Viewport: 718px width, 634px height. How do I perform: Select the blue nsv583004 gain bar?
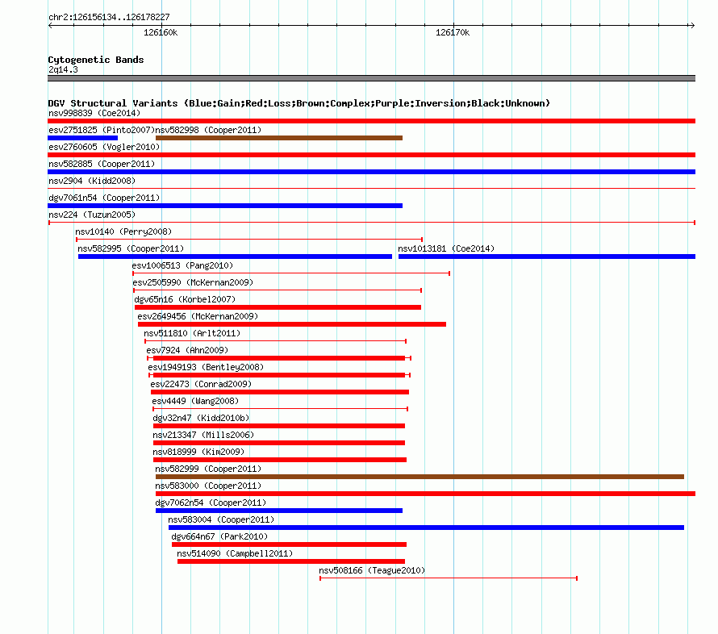point(426,528)
